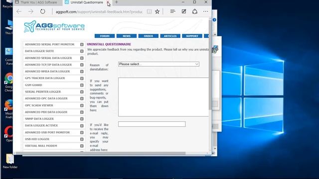Open Serial Printer Logger link

tap(43, 91)
